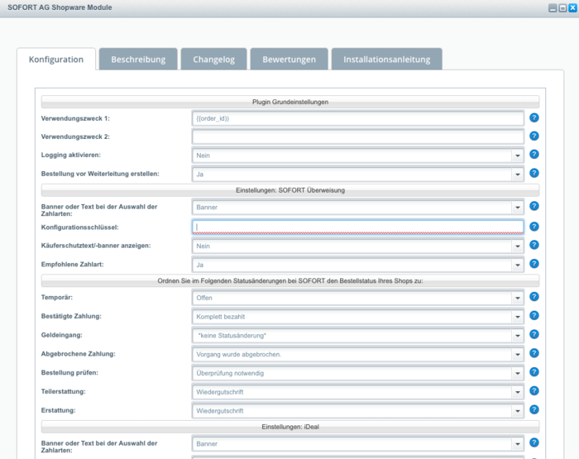Click the Ordnen Sie im Folgenden Statusänderungen header
The height and width of the screenshot is (459, 579).
290,281
